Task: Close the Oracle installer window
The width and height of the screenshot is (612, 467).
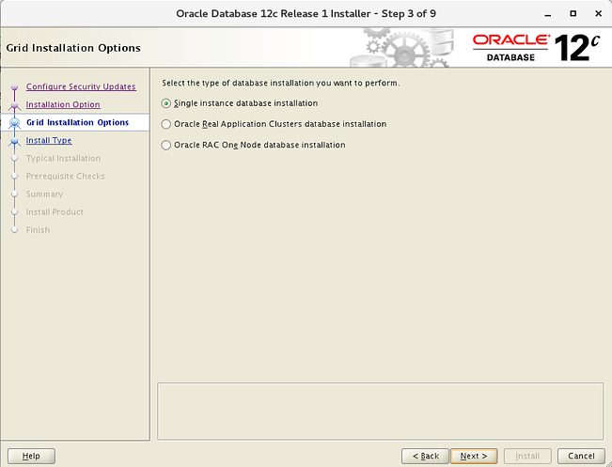Action: (596, 14)
